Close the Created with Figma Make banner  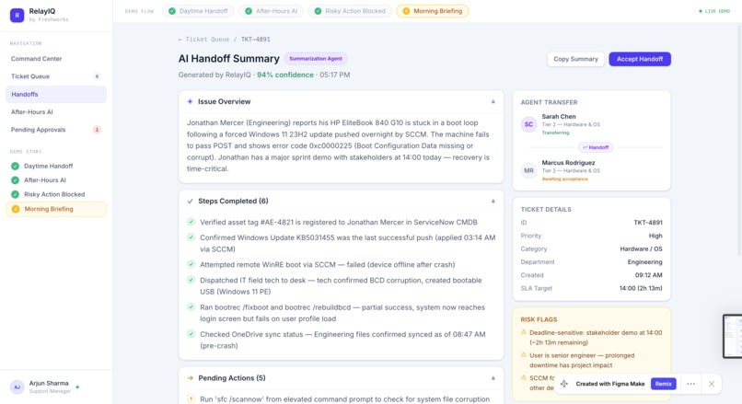pos(712,384)
